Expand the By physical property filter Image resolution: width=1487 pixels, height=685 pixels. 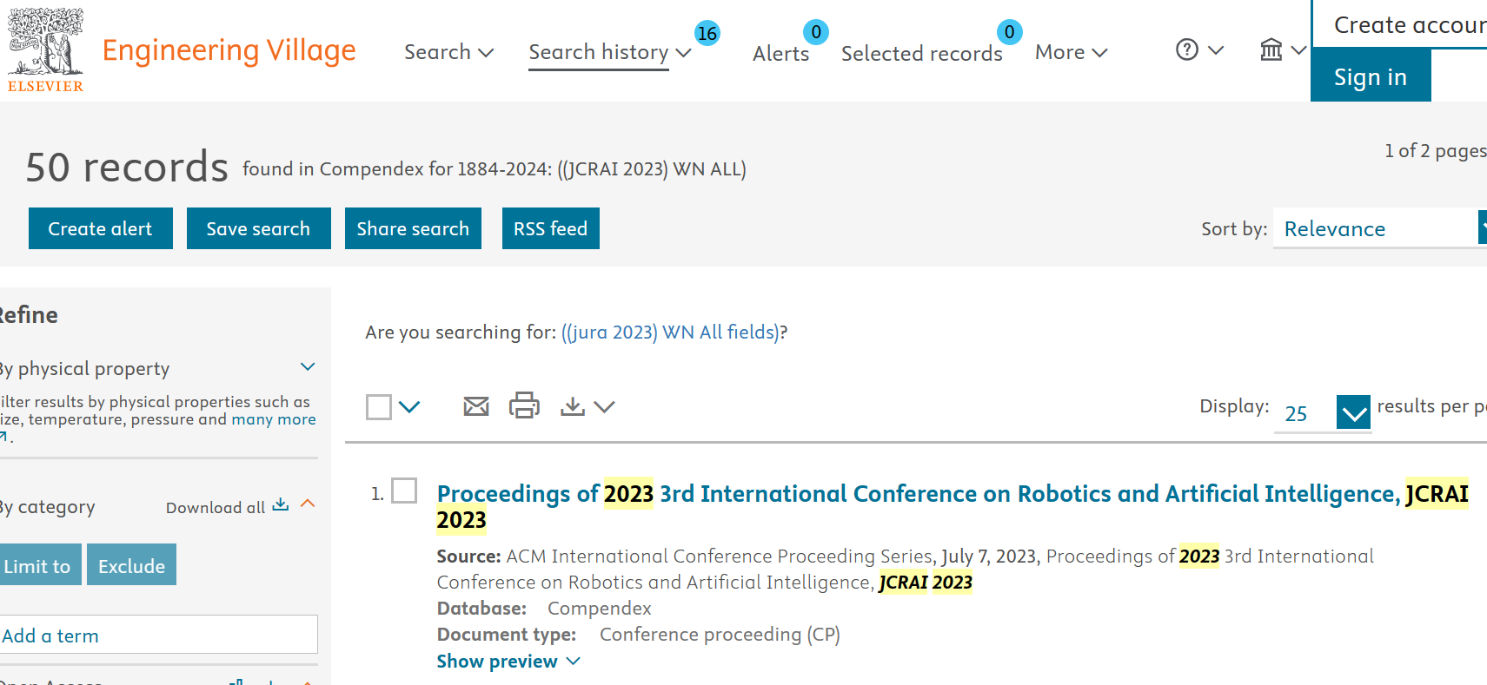[x=307, y=367]
